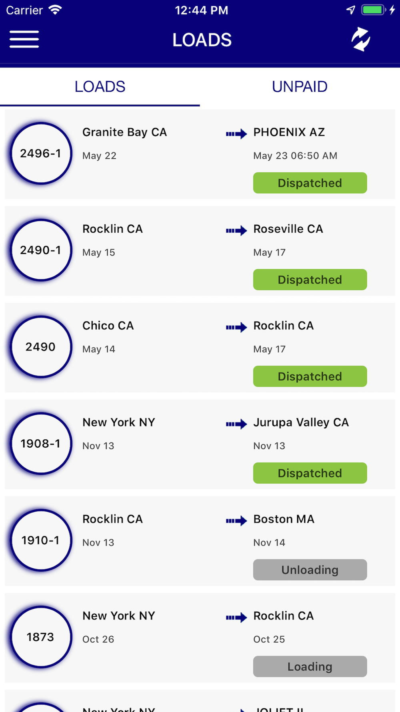Tap load number circle 2496-1
Image resolution: width=400 pixels, height=712 pixels.
tap(41, 153)
